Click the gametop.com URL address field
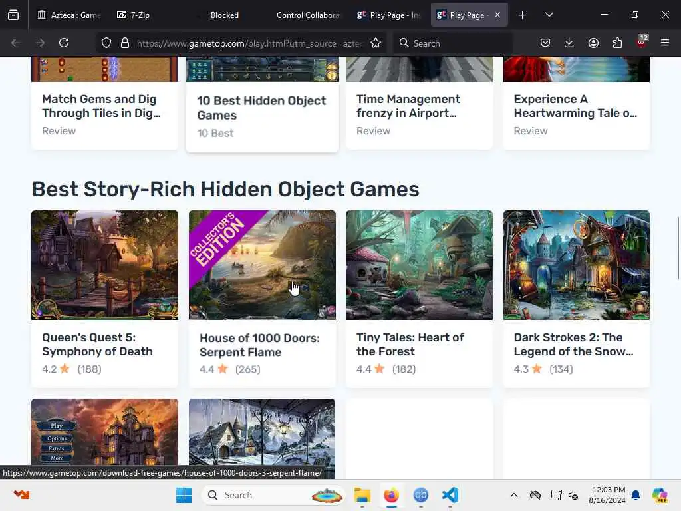The image size is (681, 511). (x=249, y=43)
